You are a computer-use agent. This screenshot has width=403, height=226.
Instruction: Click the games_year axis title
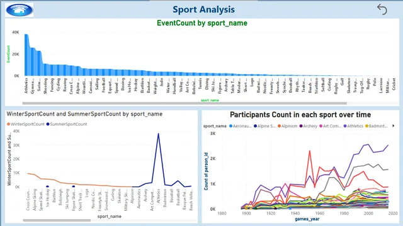click(x=307, y=219)
